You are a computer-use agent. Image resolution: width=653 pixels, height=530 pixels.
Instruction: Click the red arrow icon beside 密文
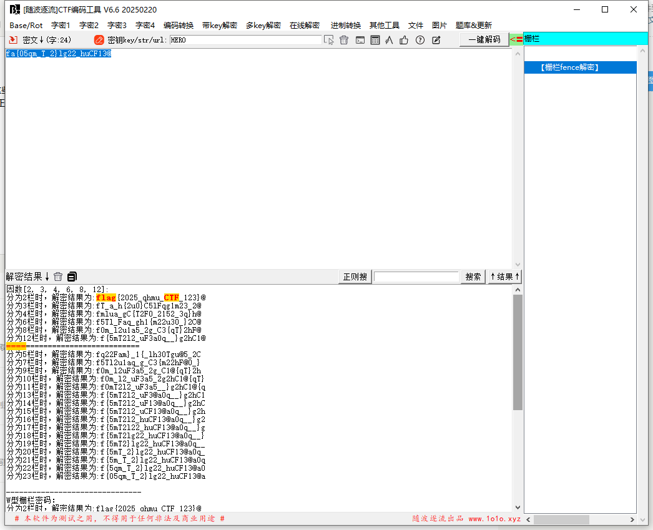pyautogui.click(x=13, y=40)
